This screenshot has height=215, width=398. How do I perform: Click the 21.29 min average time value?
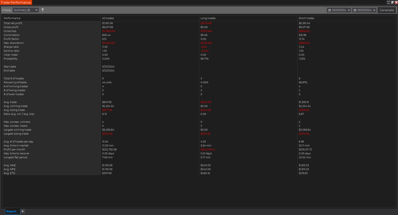point(107,146)
